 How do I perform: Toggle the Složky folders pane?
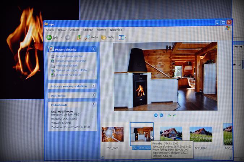click(108, 37)
